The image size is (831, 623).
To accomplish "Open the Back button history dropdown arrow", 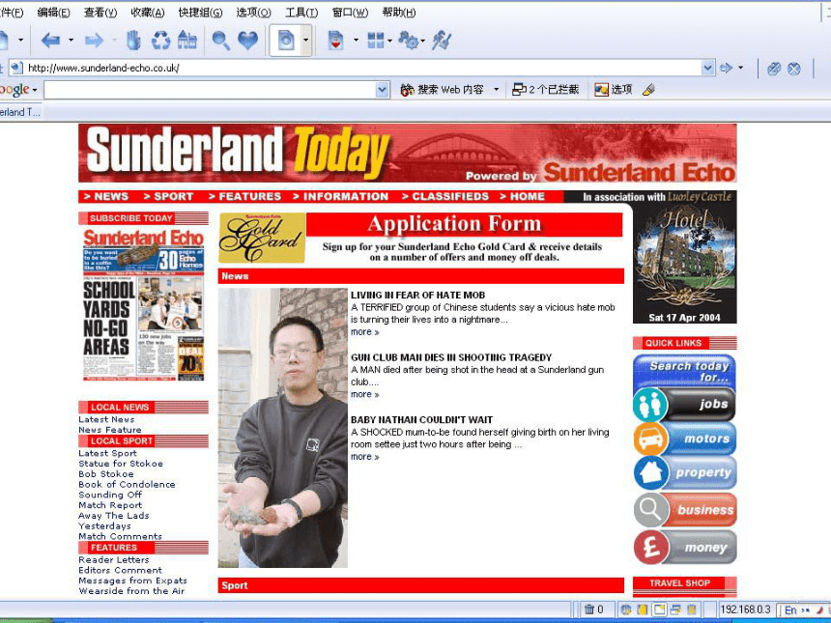I will point(71,41).
